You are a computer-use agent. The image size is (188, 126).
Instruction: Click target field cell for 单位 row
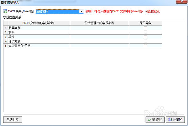100,37
